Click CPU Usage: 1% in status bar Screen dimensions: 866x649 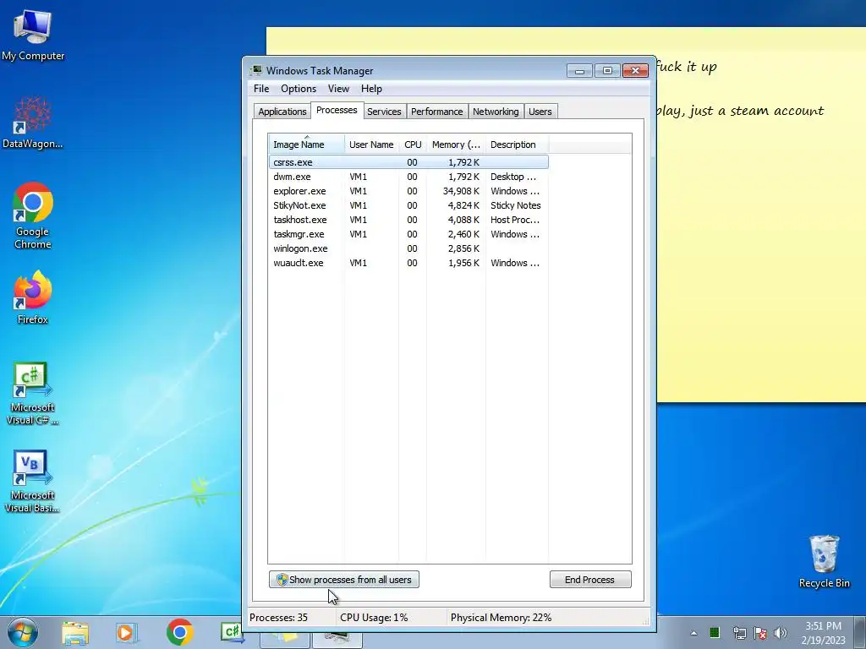[374, 618]
